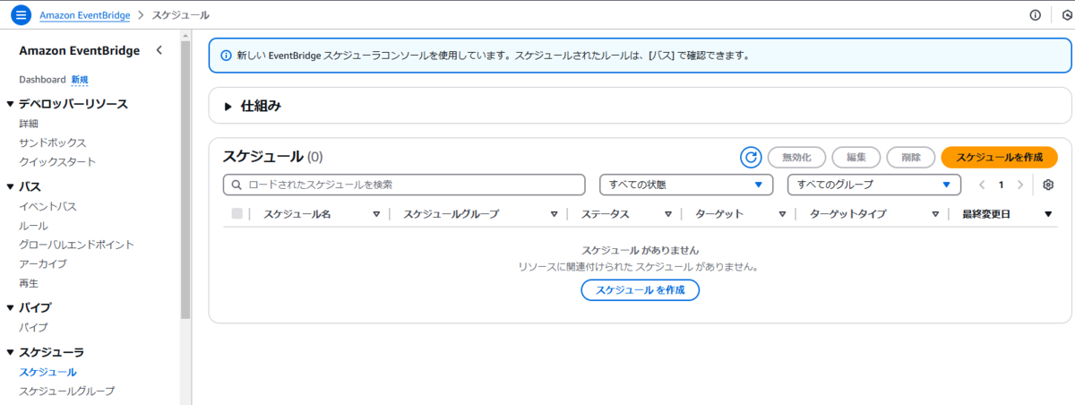Click the info icon in blue banner
Screen dimensions: 1075x405
tap(226, 55)
